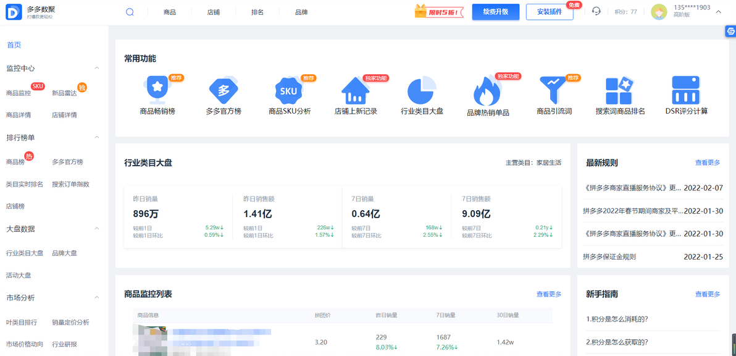
Task: Collapse the 排行榜单 section
Action: tap(96, 137)
